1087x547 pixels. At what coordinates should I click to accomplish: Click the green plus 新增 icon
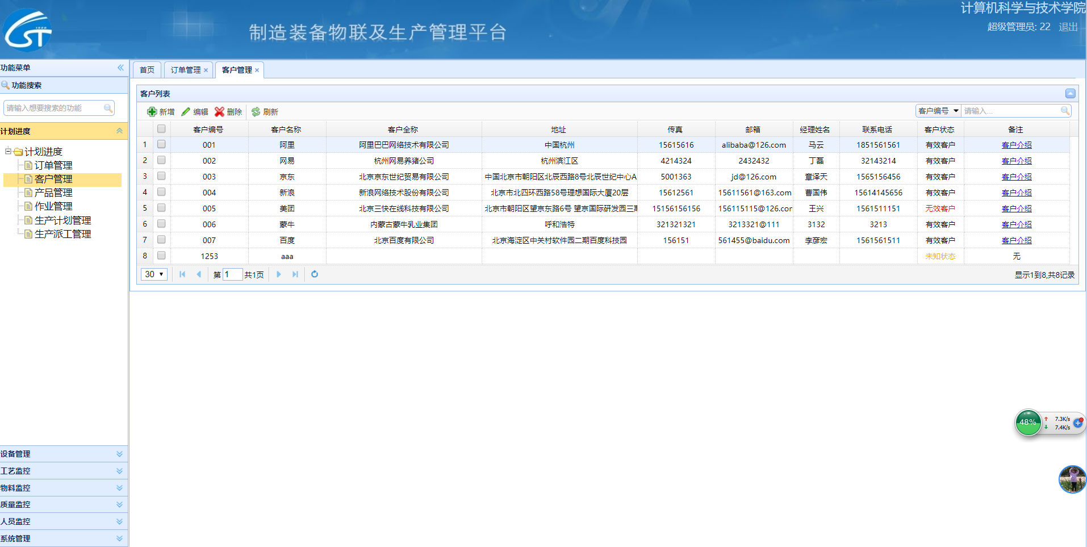(x=152, y=112)
